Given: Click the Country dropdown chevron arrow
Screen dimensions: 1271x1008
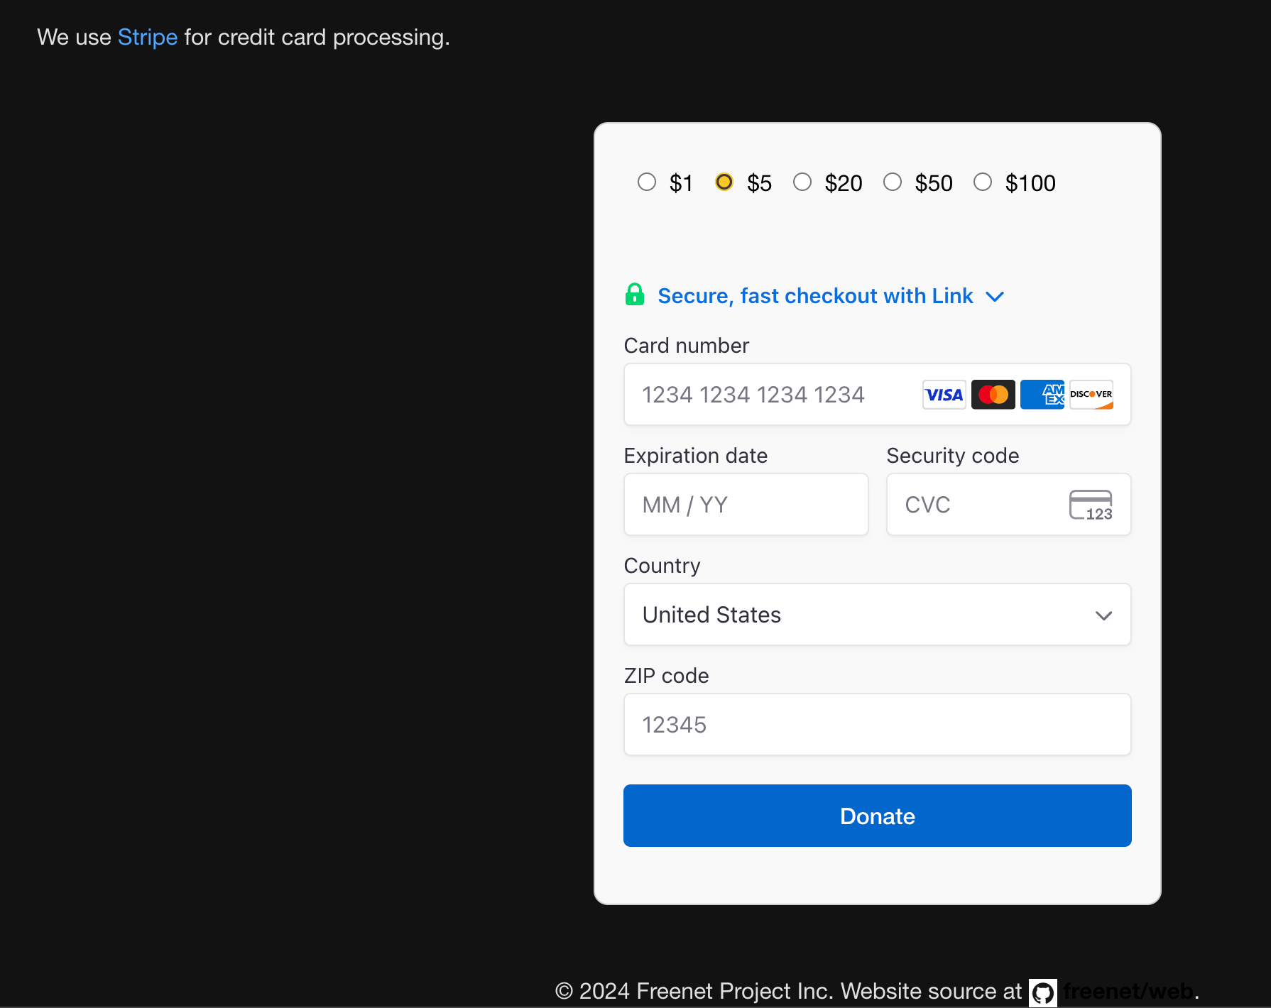Looking at the screenshot, I should point(1103,615).
